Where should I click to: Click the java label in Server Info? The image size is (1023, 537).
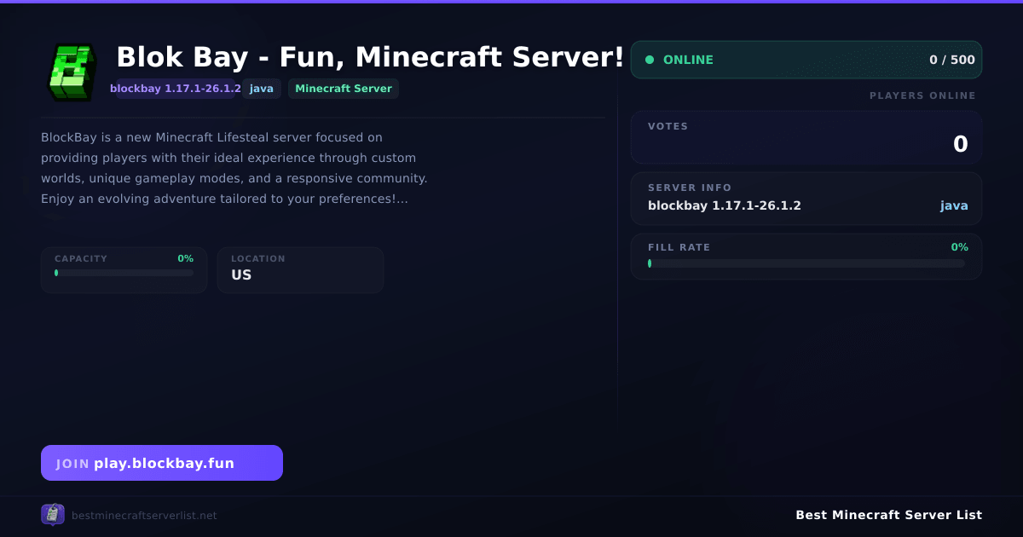954,205
